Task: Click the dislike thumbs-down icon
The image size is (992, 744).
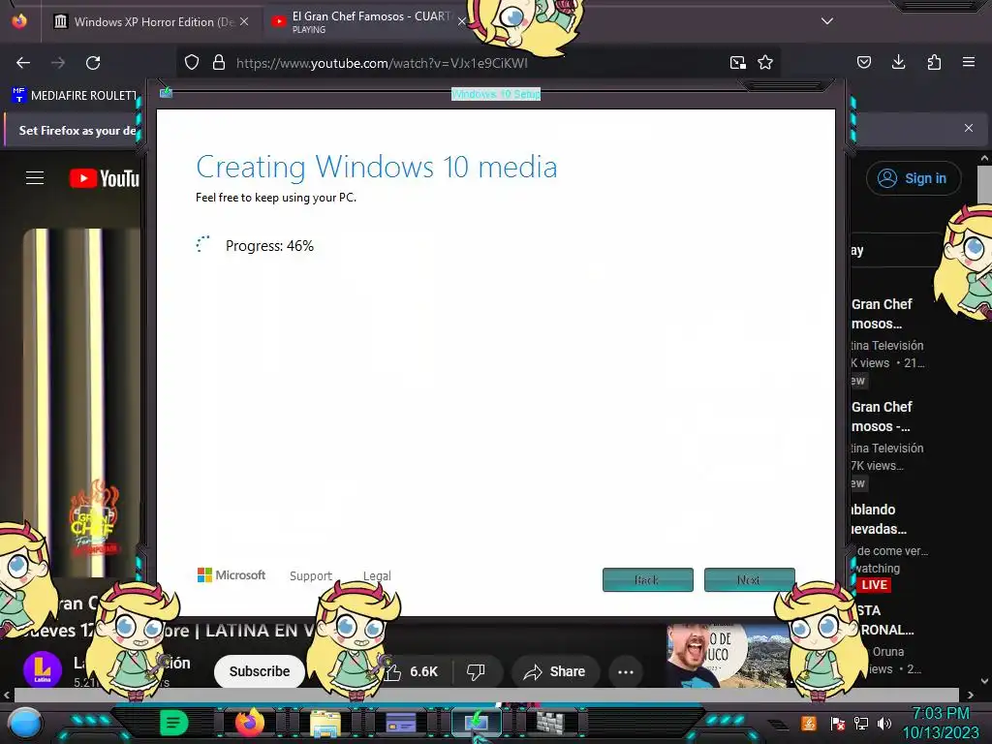Action: (477, 672)
